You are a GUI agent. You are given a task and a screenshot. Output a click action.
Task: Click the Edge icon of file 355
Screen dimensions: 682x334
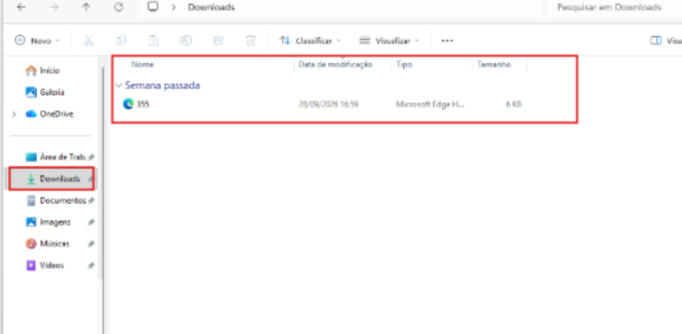[x=128, y=104]
